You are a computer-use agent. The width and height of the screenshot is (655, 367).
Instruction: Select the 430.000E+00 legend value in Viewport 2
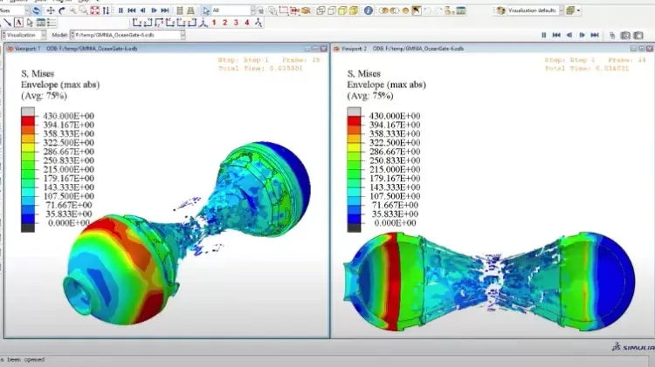[395, 116]
